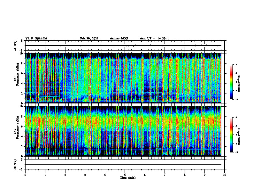Click the time axis tick label 3
Screen dimensions: 253x196
click(85, 175)
